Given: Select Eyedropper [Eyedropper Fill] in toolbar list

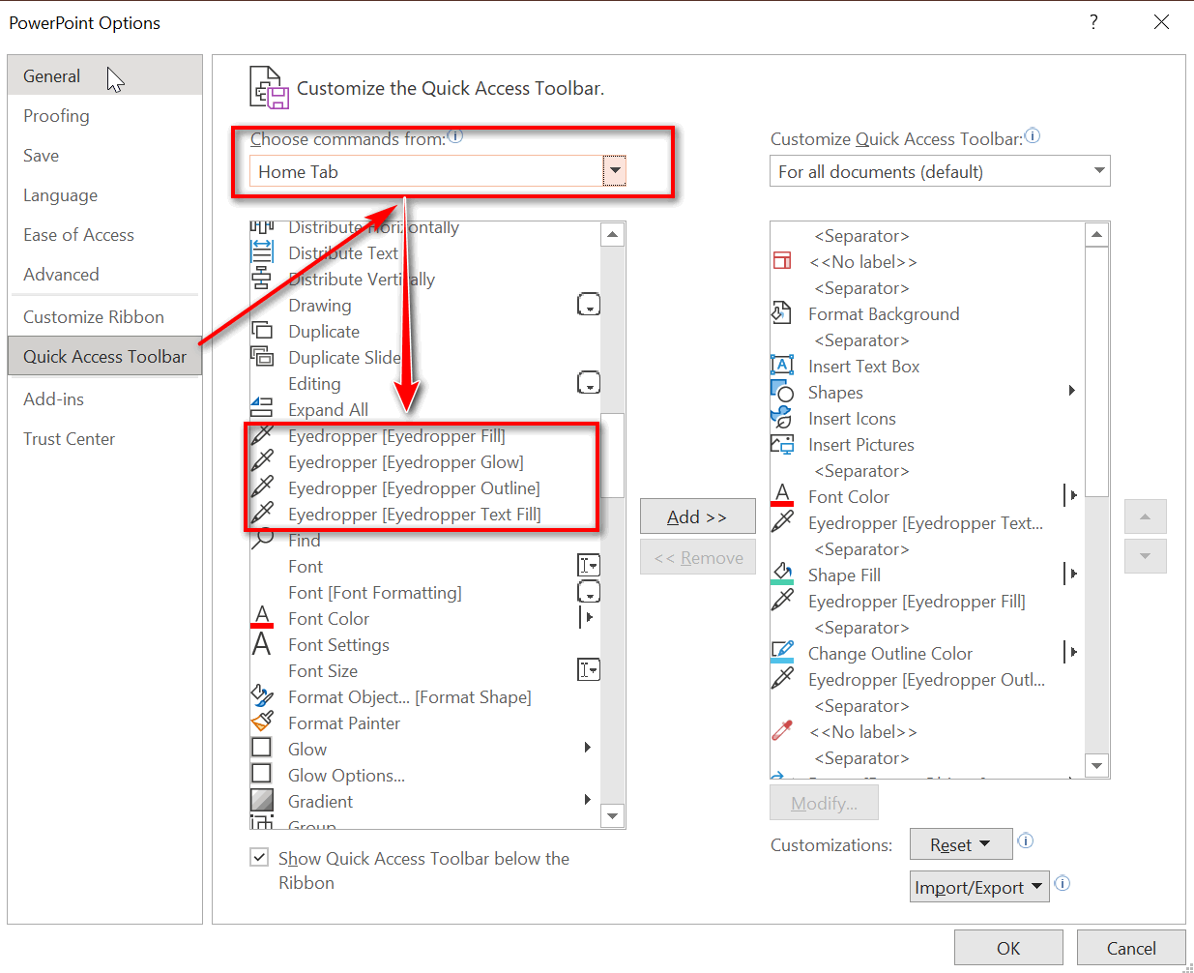Looking at the screenshot, I should [x=927, y=601].
